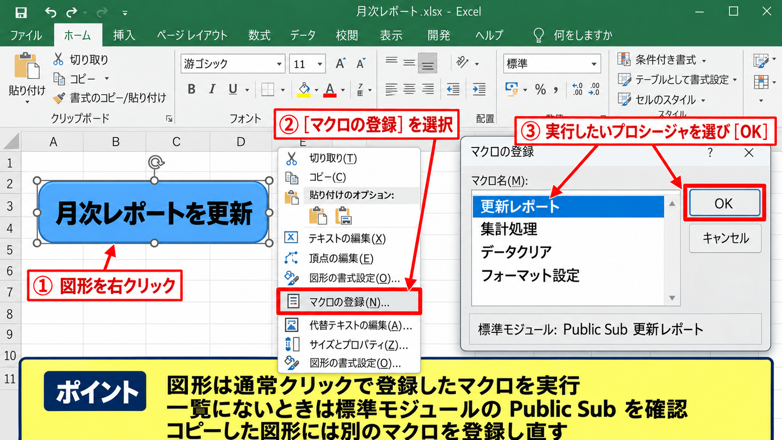Toggle Underline formatting

[233, 89]
